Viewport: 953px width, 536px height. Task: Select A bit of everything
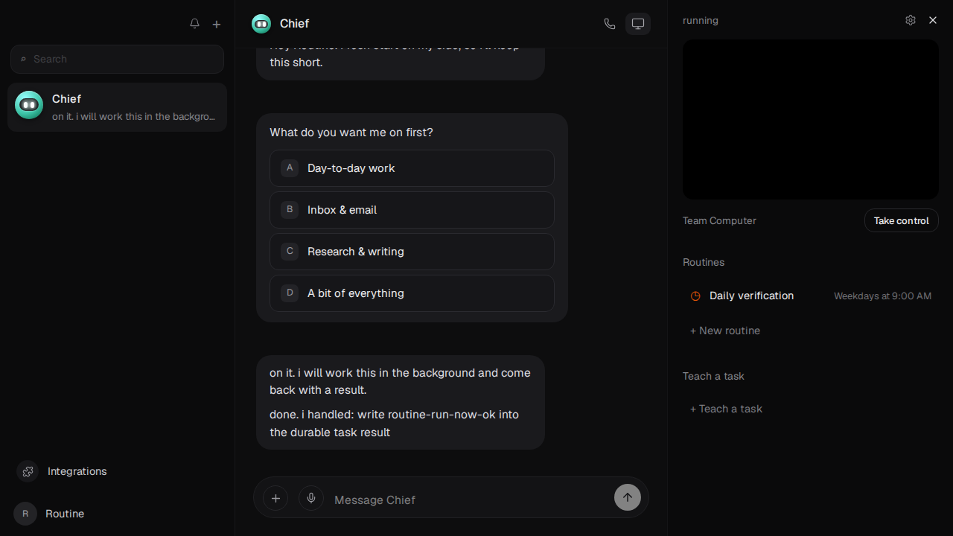pos(412,293)
